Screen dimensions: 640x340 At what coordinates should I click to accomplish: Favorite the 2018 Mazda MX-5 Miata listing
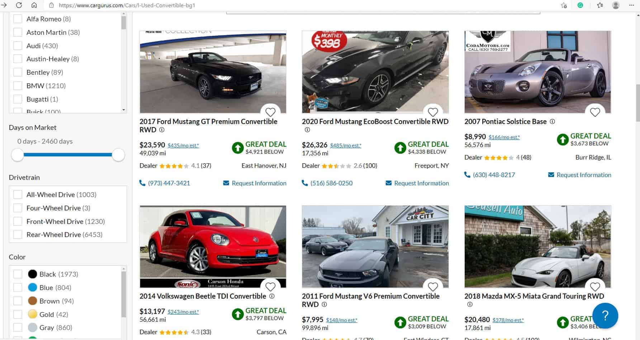coord(595,287)
